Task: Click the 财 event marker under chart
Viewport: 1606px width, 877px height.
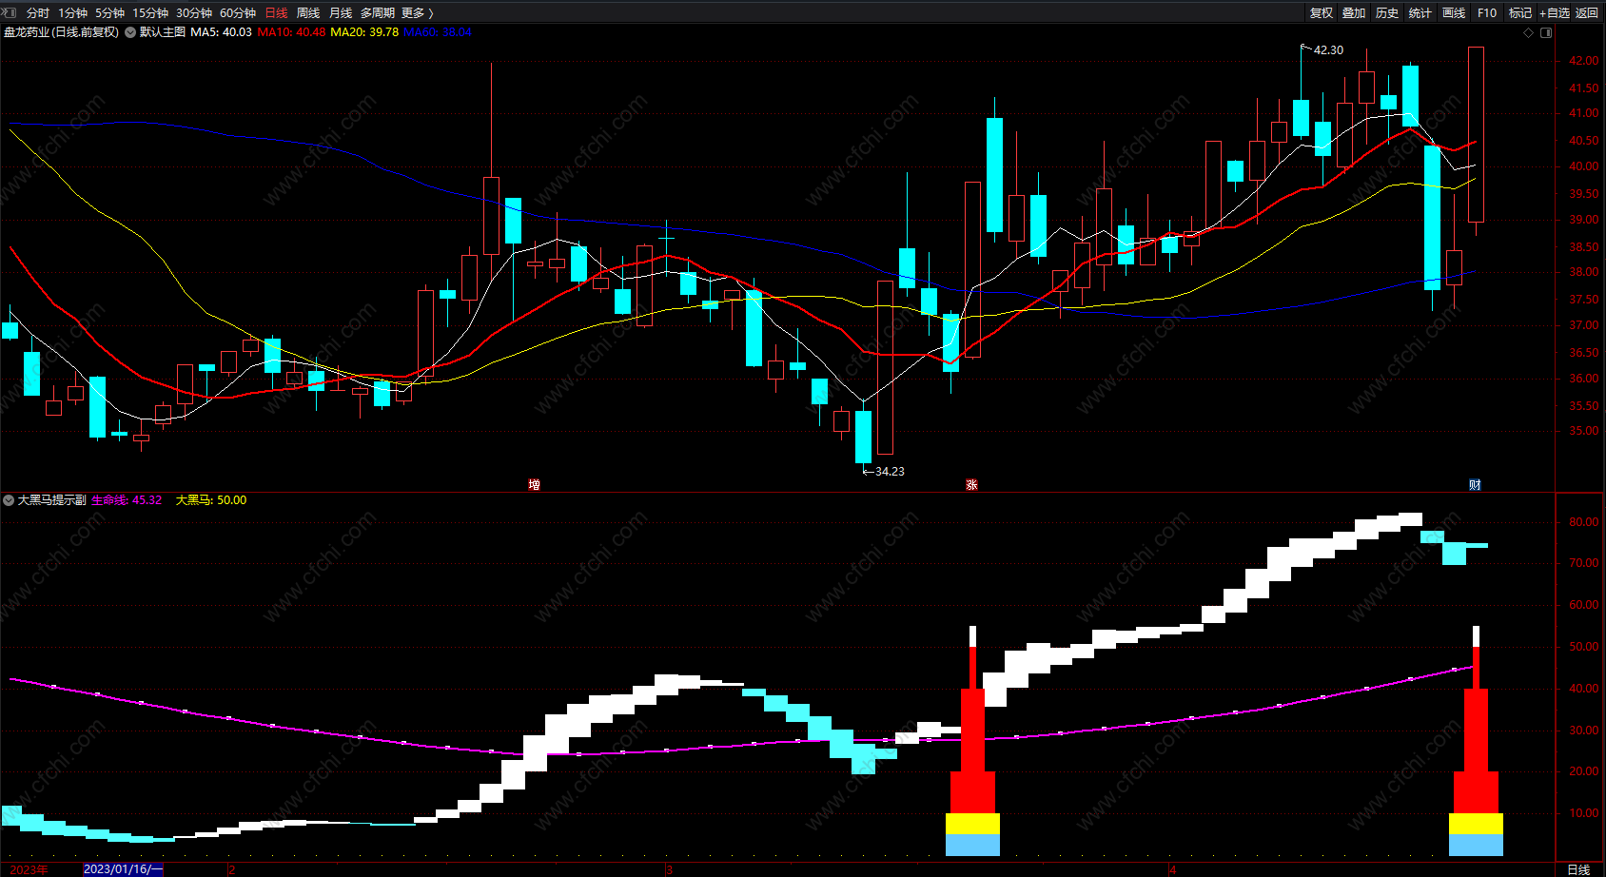Action: point(1475,485)
